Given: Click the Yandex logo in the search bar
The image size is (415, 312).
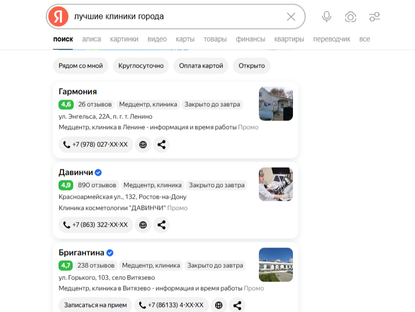Looking at the screenshot, I should click(x=60, y=16).
